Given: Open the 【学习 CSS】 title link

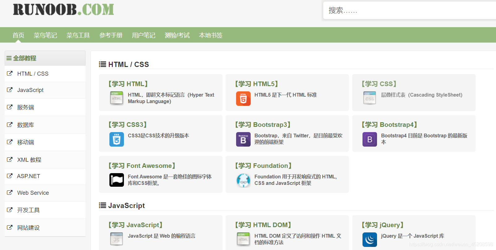Looking at the screenshot, I should click(379, 84).
